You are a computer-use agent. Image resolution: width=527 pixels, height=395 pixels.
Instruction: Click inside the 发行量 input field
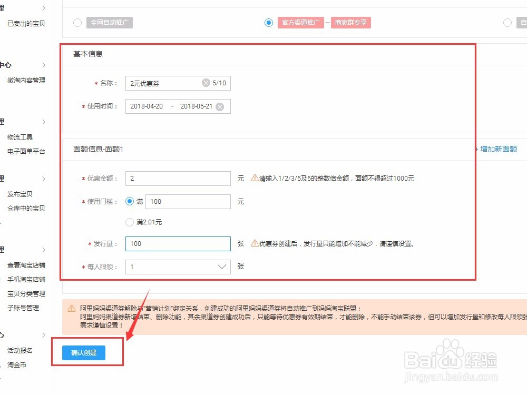click(178, 243)
